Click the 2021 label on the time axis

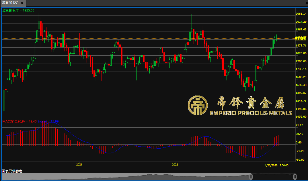79,165
